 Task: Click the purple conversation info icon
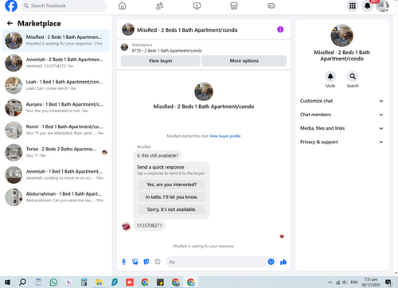click(x=280, y=29)
